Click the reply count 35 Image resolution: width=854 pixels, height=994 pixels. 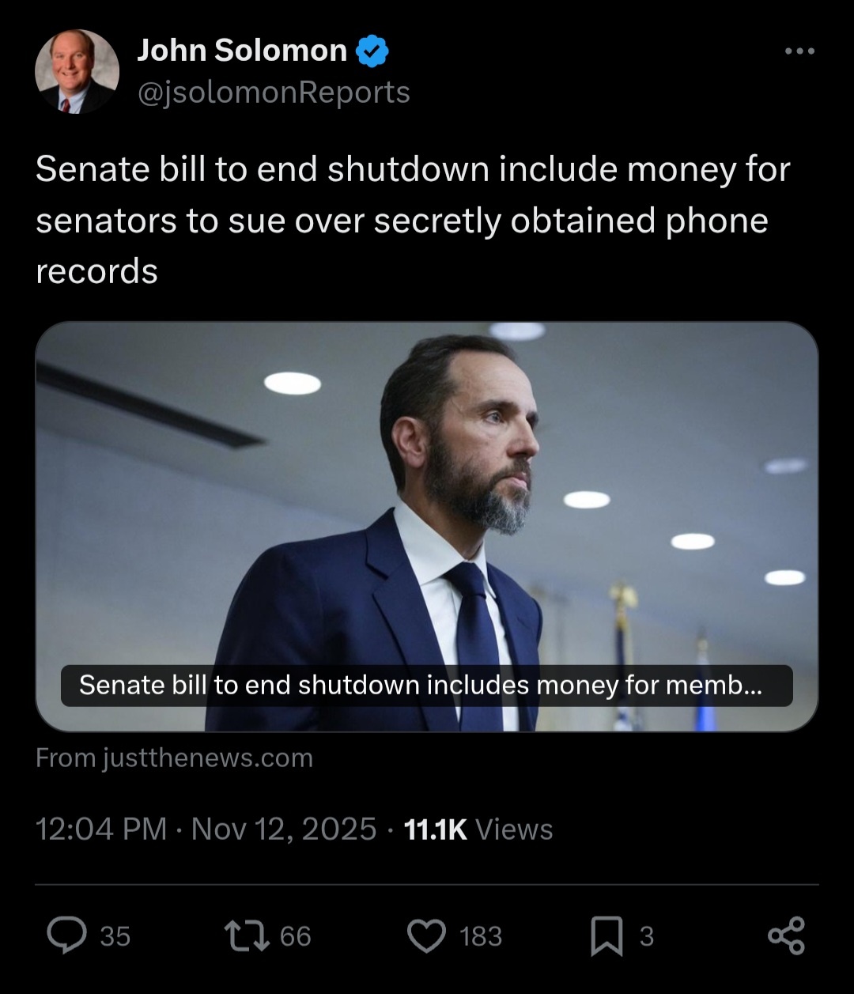[x=115, y=936]
